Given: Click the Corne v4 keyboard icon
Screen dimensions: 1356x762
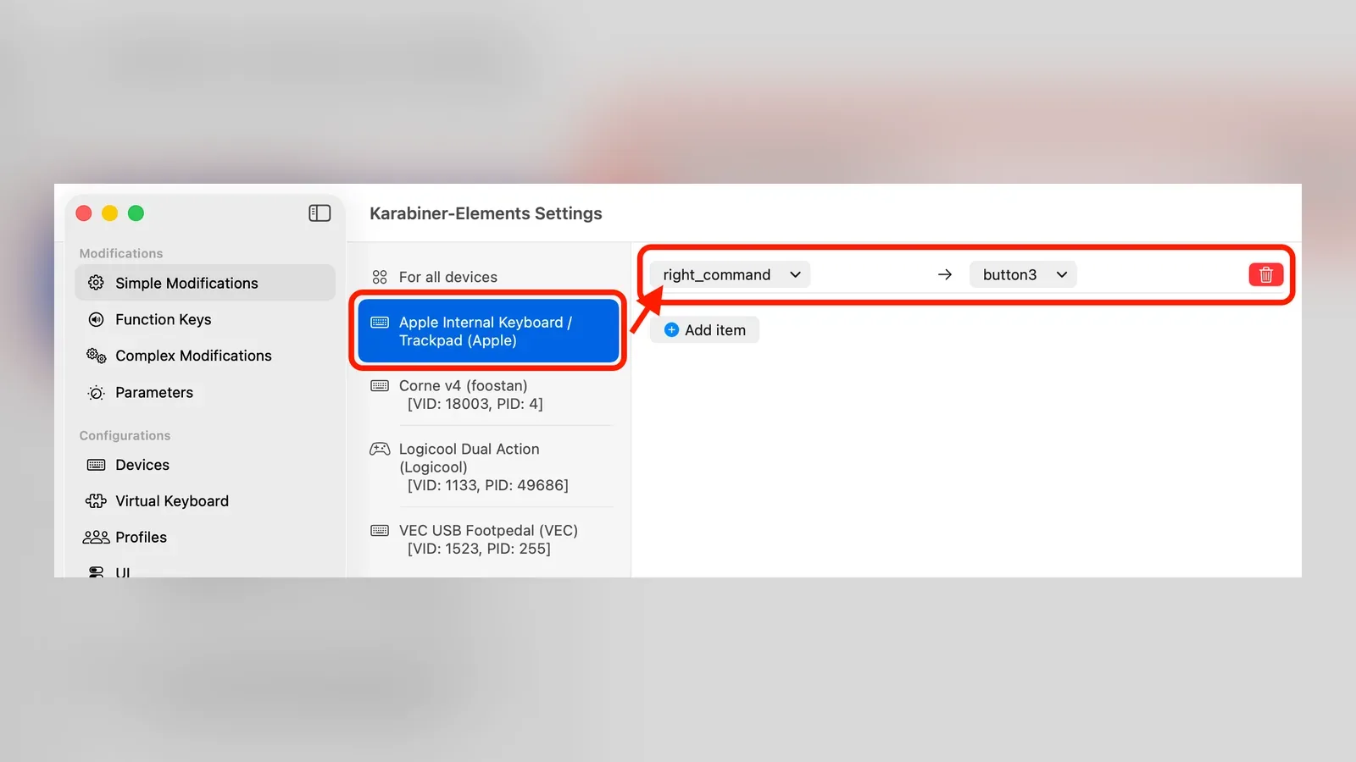Looking at the screenshot, I should coord(380,385).
